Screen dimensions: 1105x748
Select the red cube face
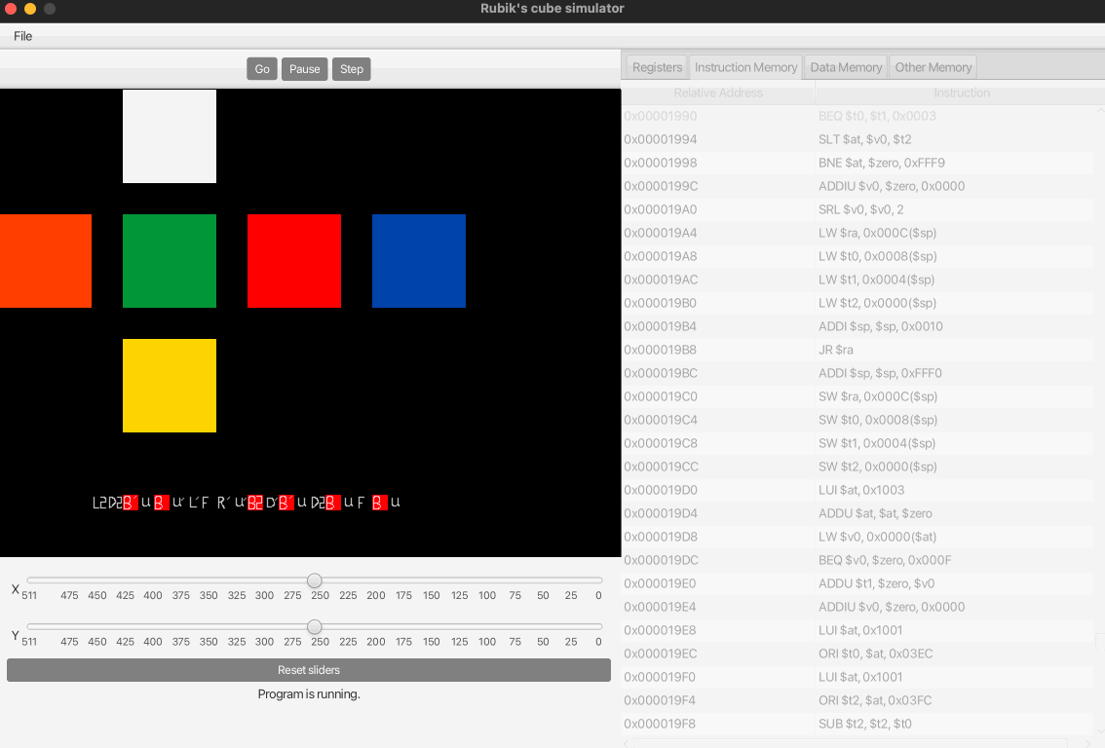coord(293,260)
